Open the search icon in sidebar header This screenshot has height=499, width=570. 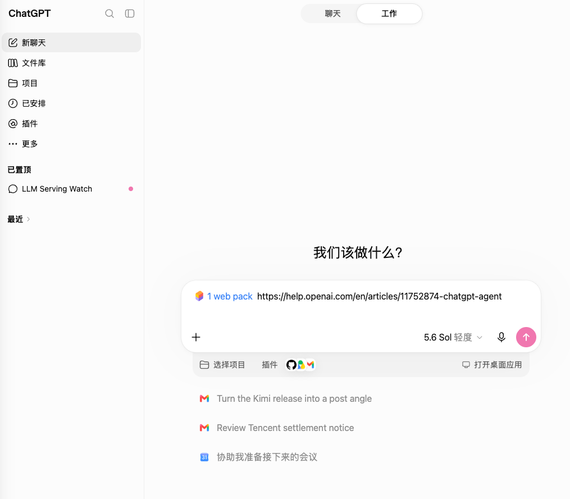(110, 13)
